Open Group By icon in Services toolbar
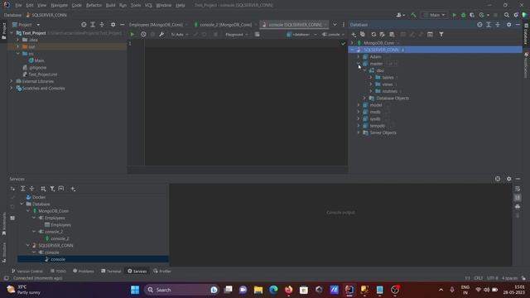 [x=43, y=189]
